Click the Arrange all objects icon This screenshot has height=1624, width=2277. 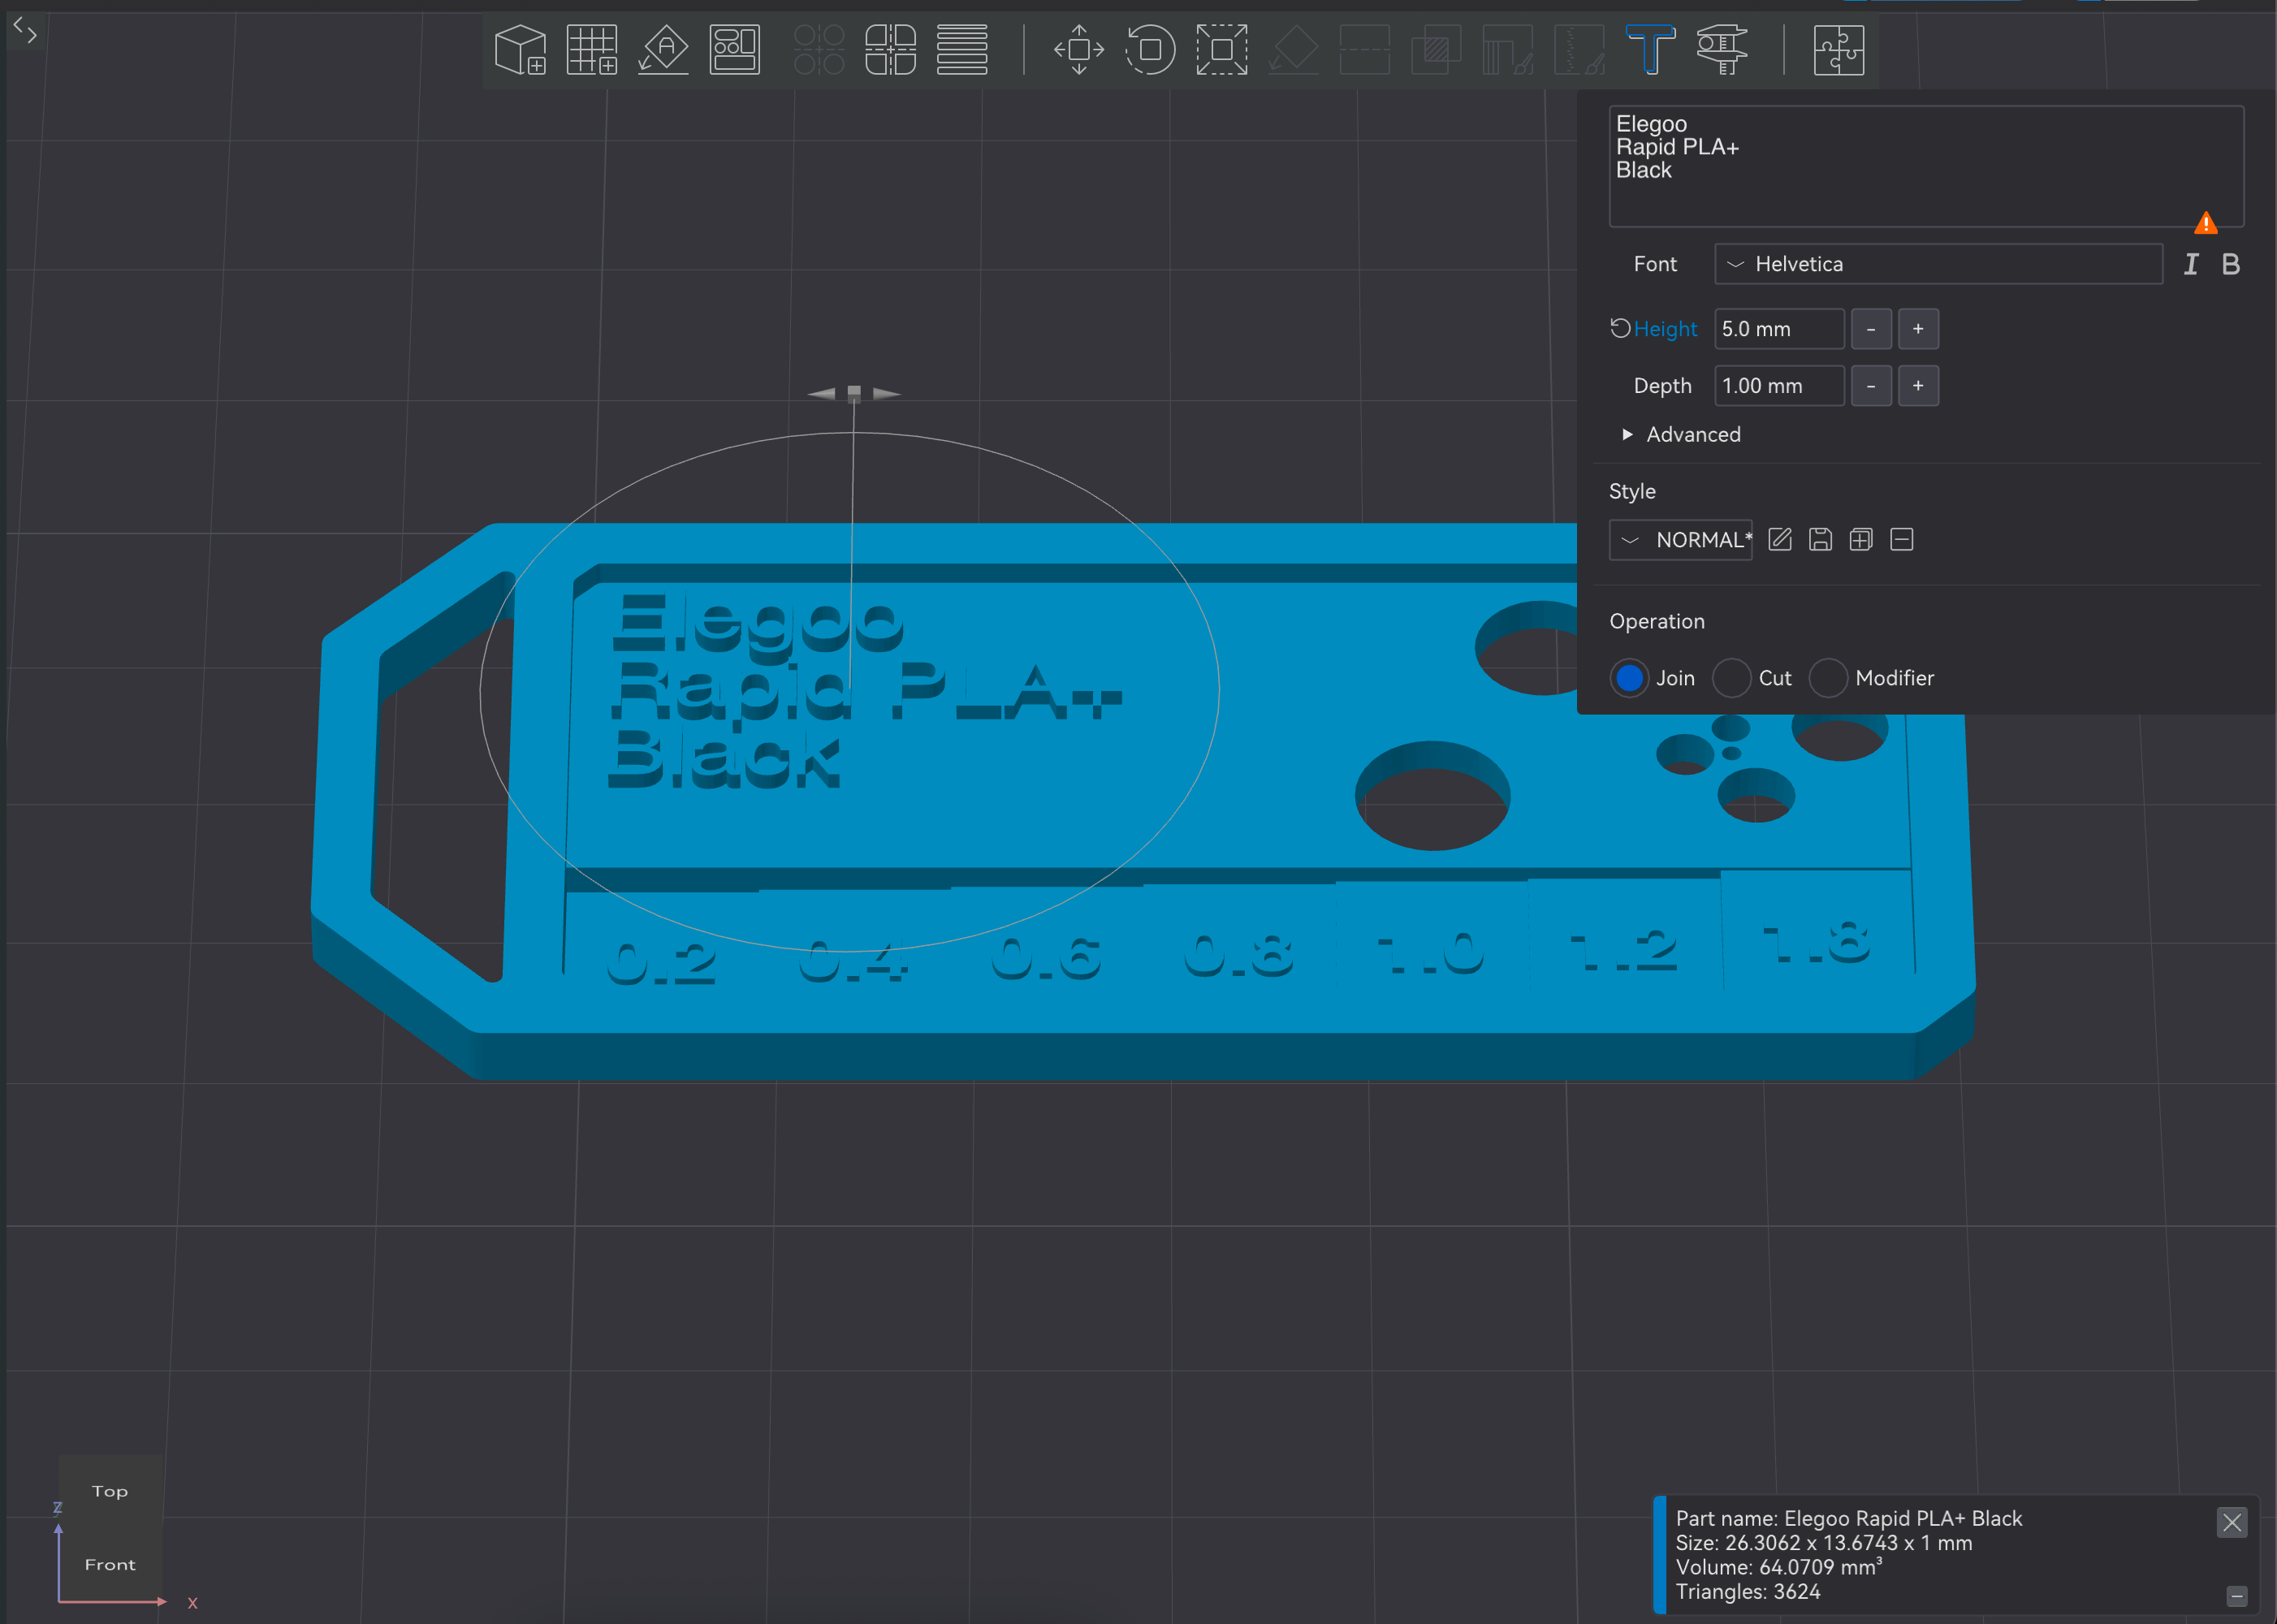coord(734,50)
